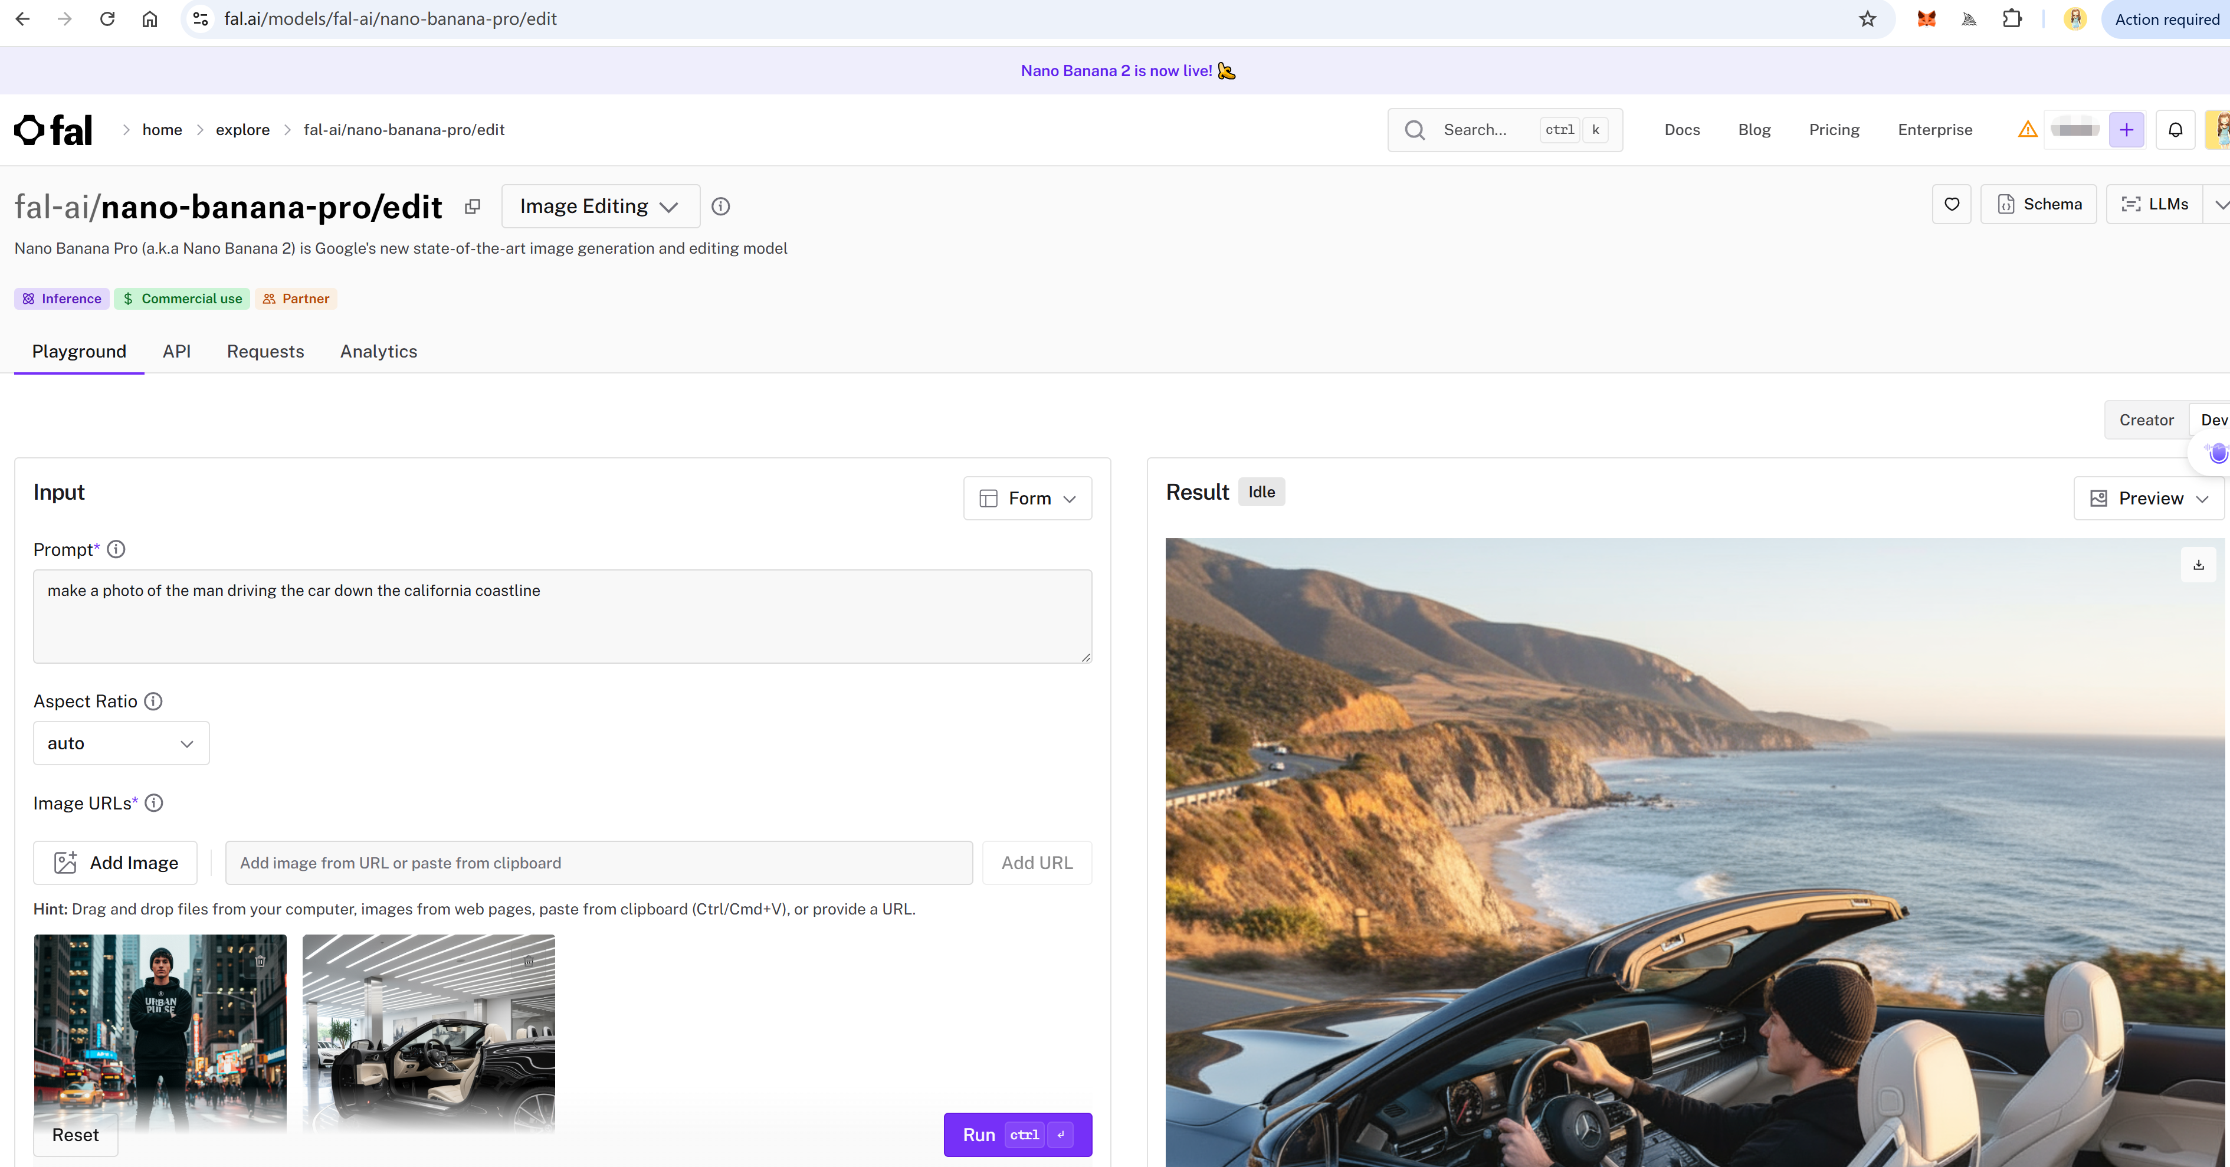The height and width of the screenshot is (1167, 2230).
Task: Click the favorite heart icon button
Action: tap(1952, 204)
